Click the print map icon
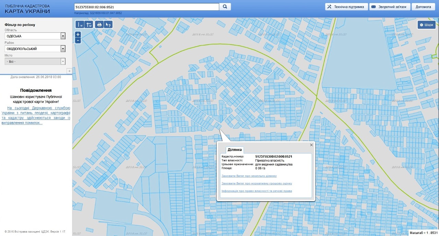 (x=99, y=24)
